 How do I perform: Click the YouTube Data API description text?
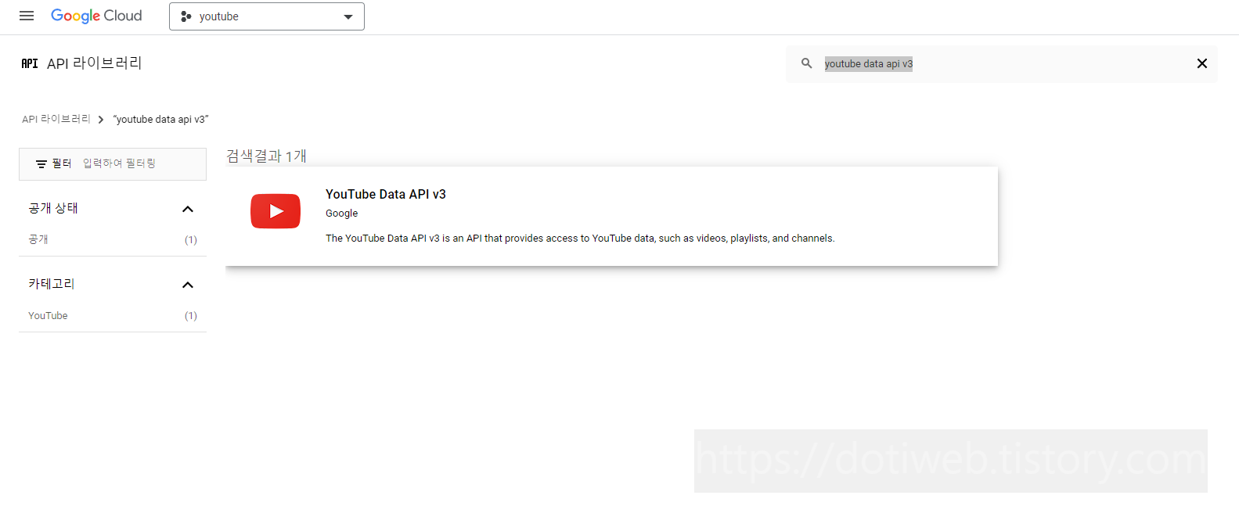tap(580, 239)
